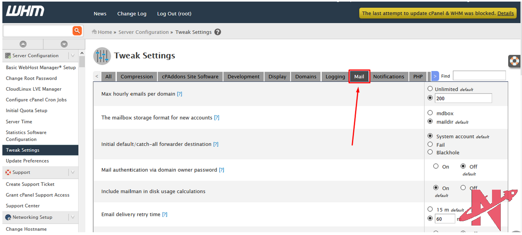Select Unlimited for max hourly emails
Screen dimensions: 522x235
coord(430,89)
